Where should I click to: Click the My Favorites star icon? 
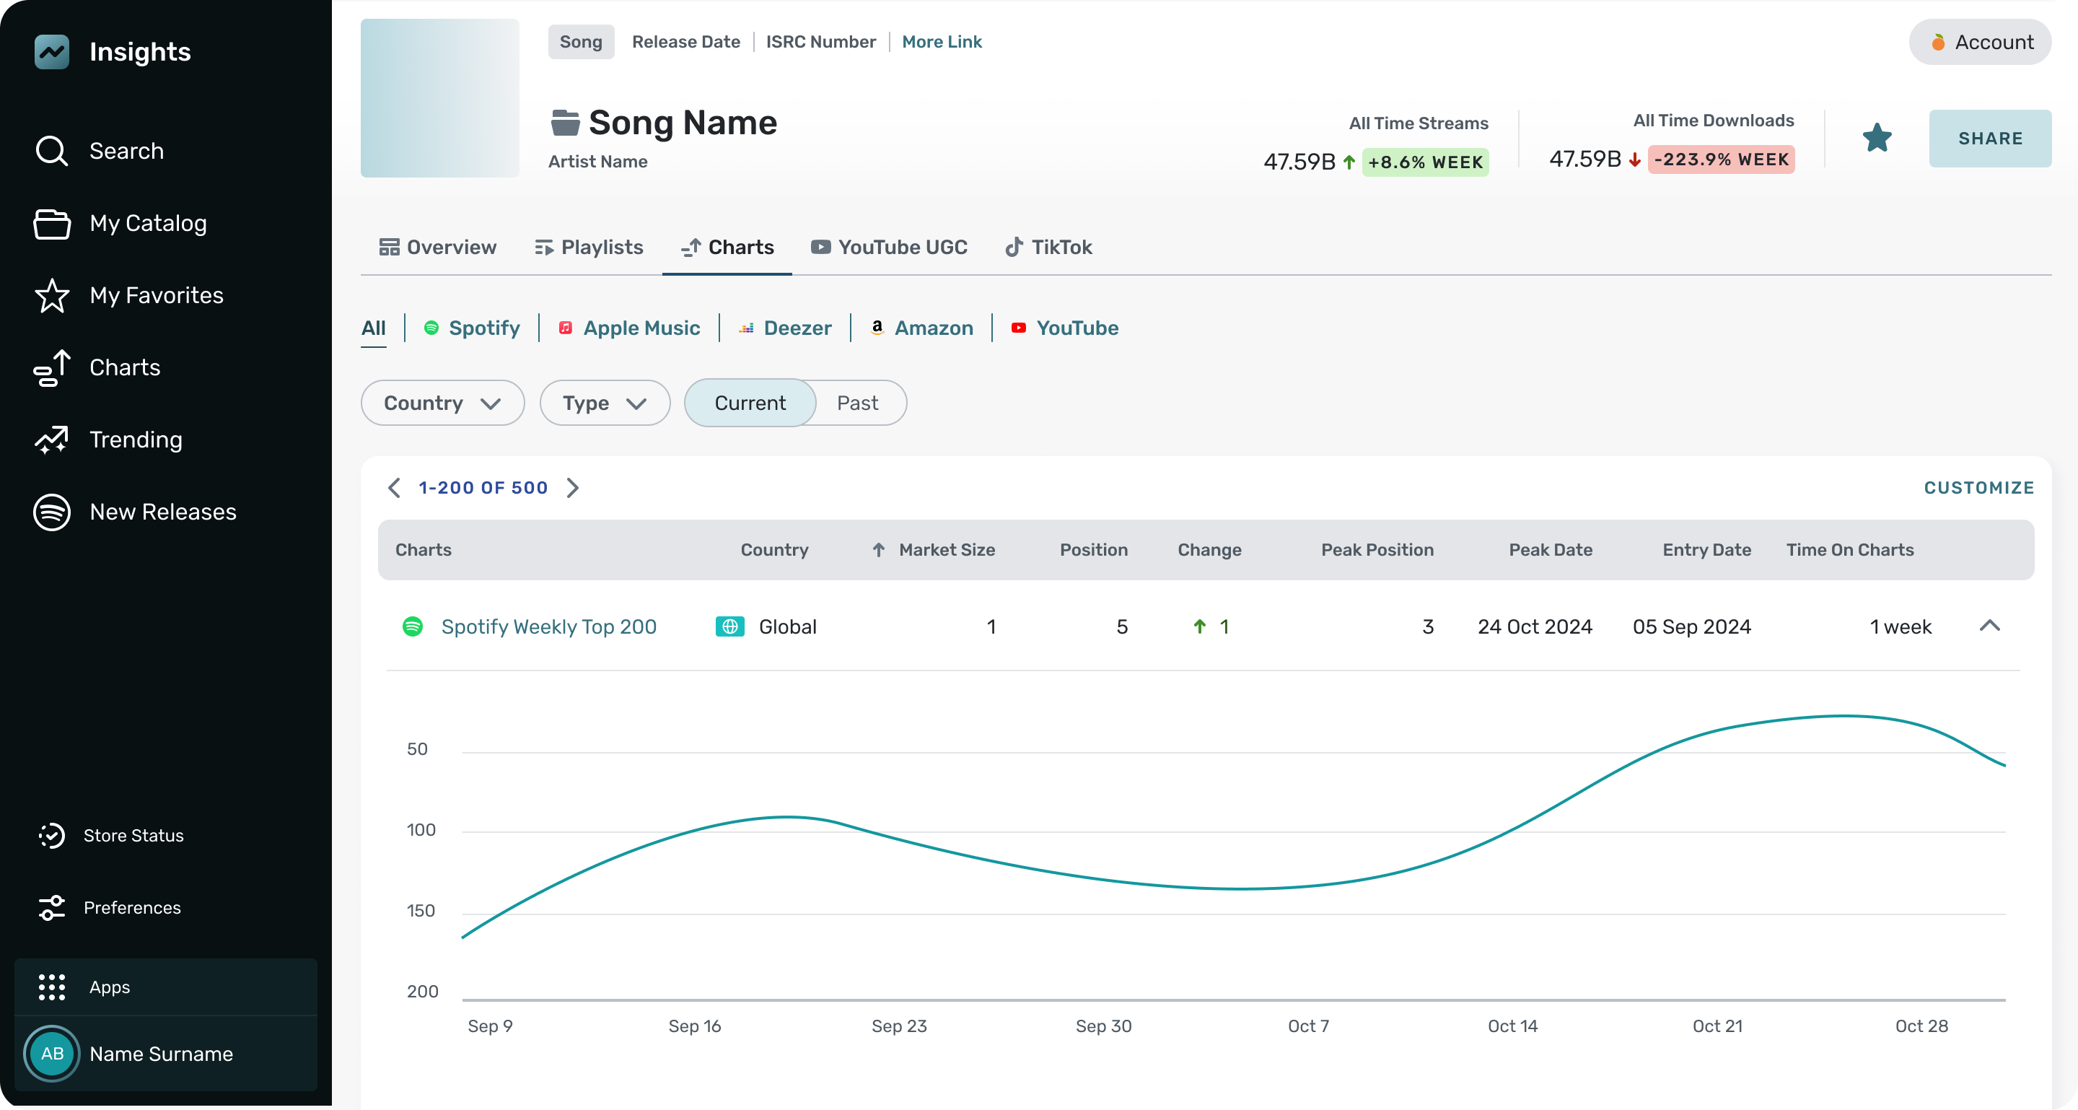click(52, 295)
